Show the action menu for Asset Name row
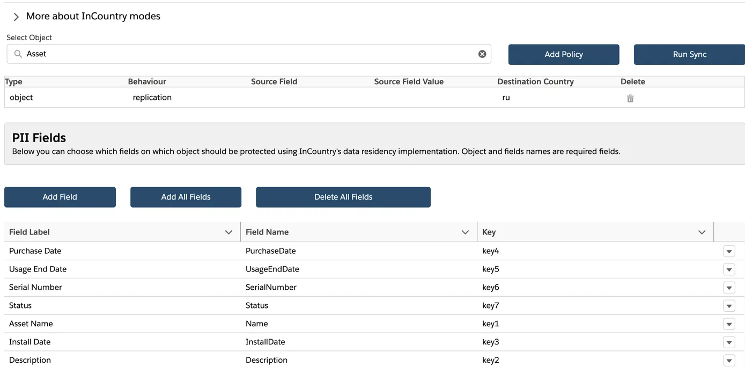Image resolution: width=745 pixels, height=367 pixels. pyautogui.click(x=729, y=324)
